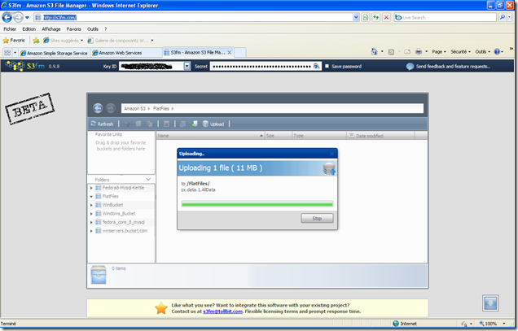Toggle the Save password checkbox
Viewport: 518px width, 331px height.
327,66
